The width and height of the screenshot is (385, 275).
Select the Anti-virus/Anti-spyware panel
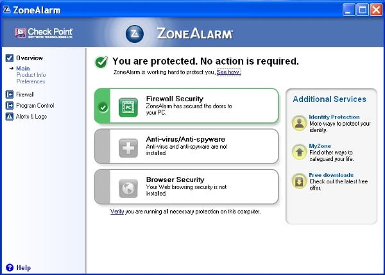coord(186,146)
